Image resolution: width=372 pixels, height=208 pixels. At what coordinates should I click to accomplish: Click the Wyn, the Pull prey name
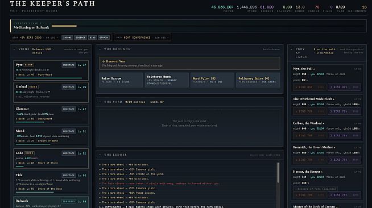click(303, 69)
